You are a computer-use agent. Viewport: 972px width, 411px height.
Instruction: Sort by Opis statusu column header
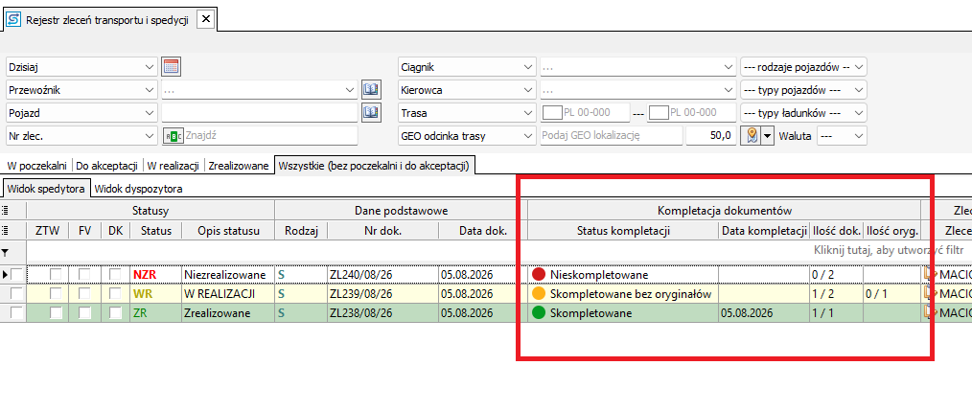228,231
